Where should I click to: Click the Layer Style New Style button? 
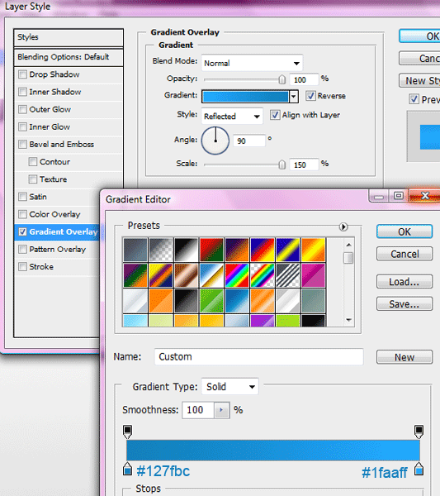pos(419,81)
